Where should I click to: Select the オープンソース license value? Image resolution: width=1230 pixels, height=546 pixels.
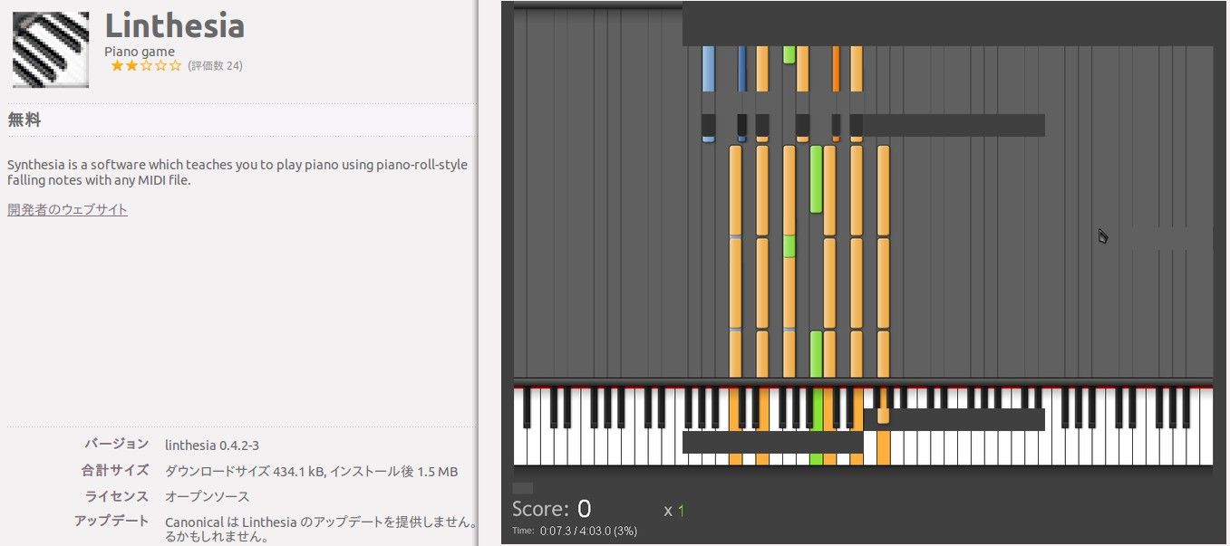coord(207,497)
